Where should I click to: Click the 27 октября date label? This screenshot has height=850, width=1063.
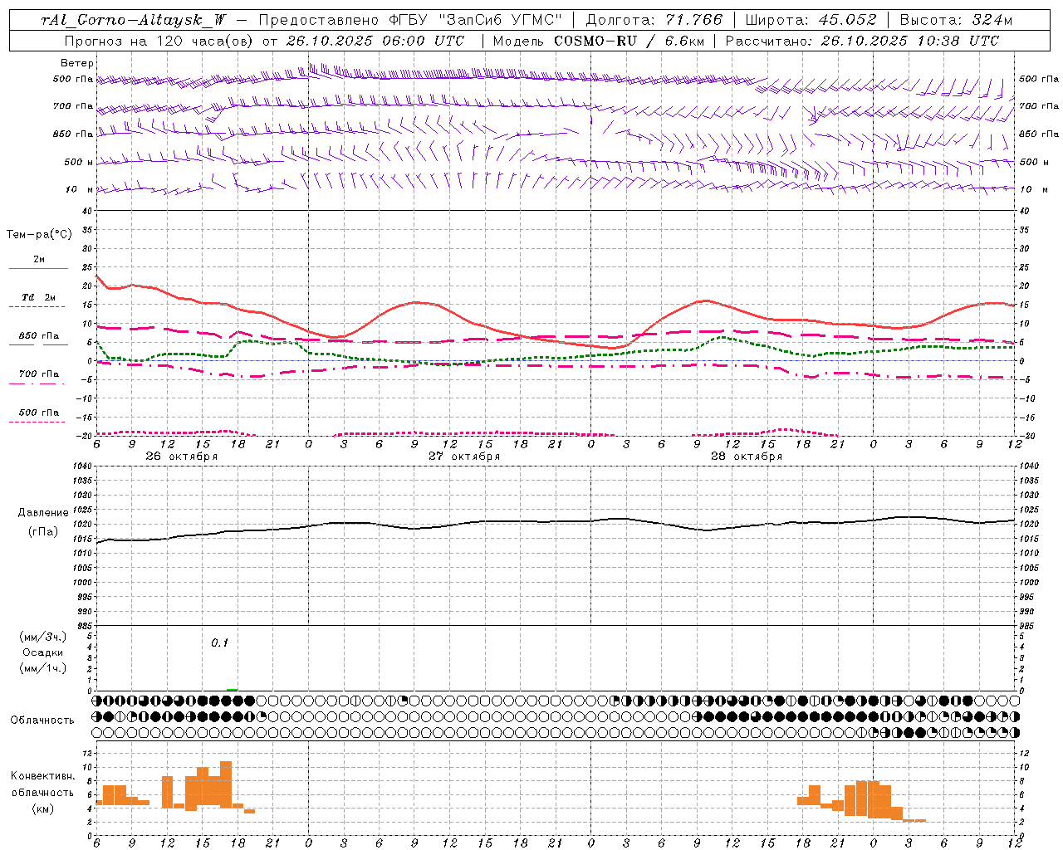pyautogui.click(x=463, y=457)
